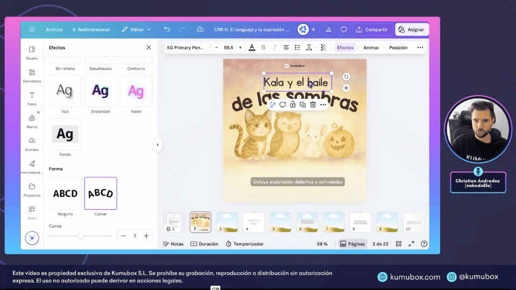Toggle italic formatting
Viewport: 516px width, 290px height.
point(275,47)
